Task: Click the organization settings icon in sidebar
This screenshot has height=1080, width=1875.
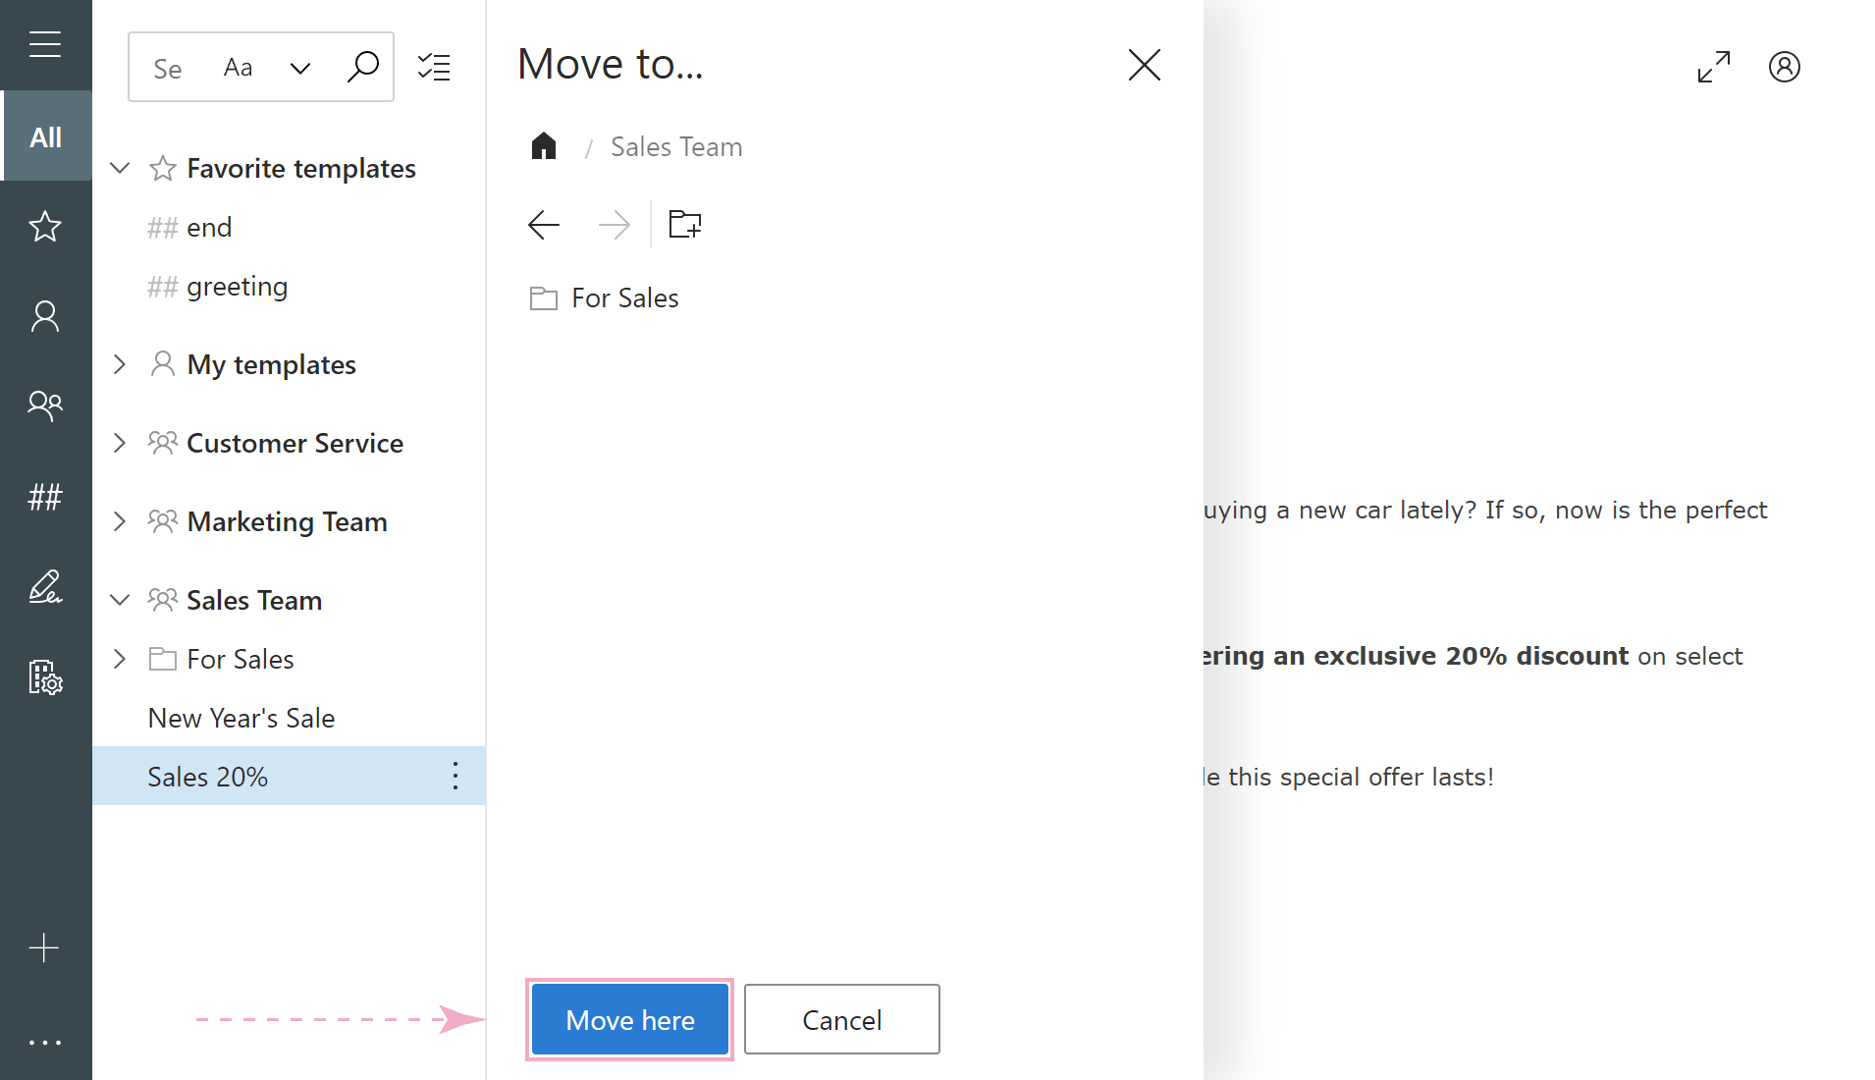Action: [x=45, y=677]
